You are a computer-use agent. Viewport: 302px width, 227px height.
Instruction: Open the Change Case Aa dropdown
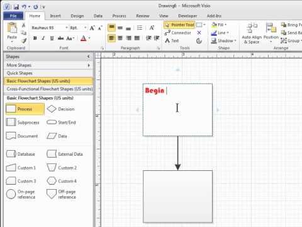(70, 38)
